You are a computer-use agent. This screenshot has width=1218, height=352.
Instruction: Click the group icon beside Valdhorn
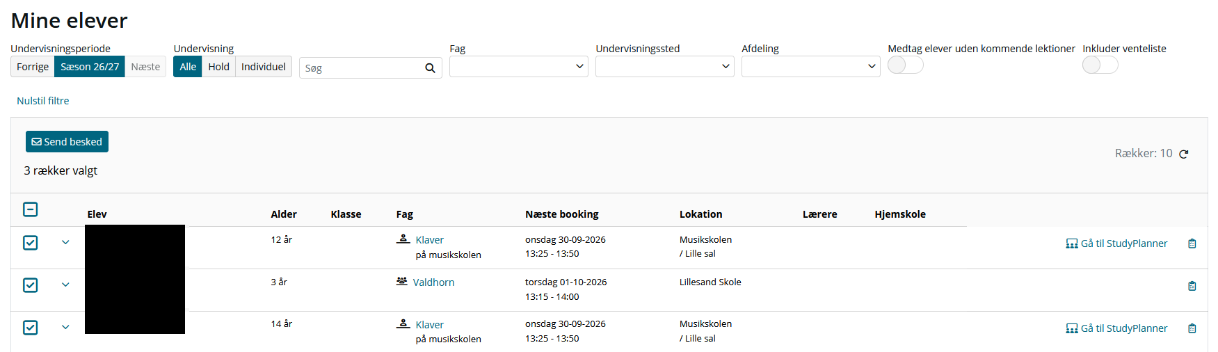(x=402, y=281)
